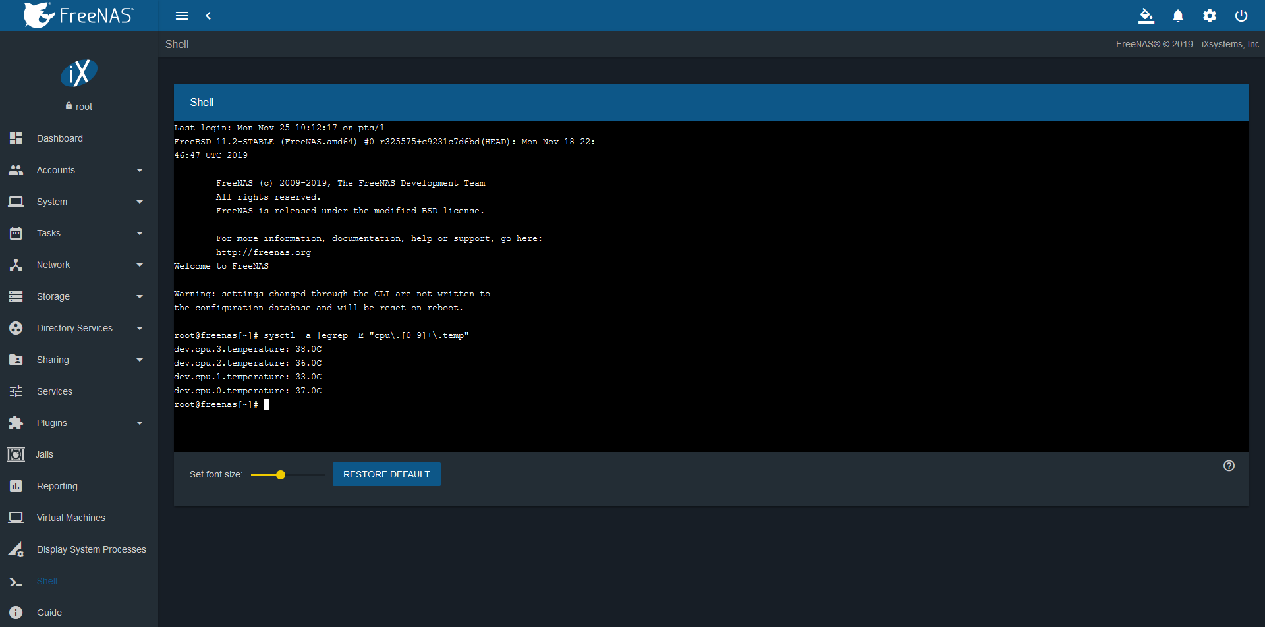
Task: Click "dev.cpu.0.temperature: 37.0C" output line
Action: click(248, 391)
